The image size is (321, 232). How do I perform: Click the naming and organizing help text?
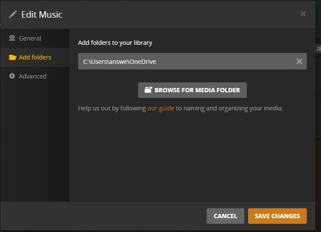tap(229, 108)
